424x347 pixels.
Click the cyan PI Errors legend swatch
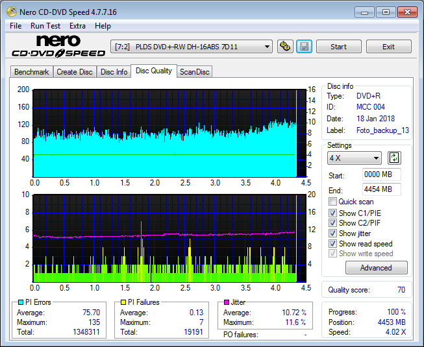21,302
